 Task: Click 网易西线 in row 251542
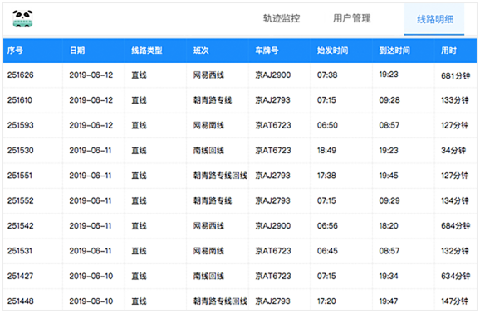coord(208,226)
